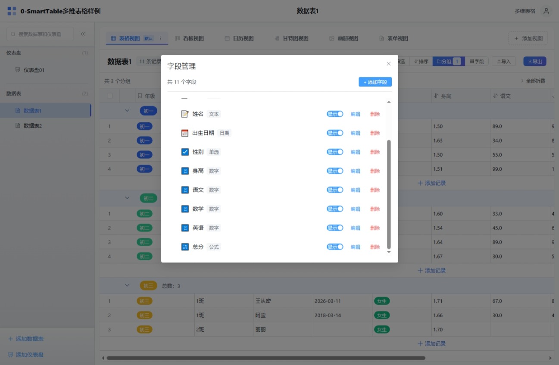The height and width of the screenshot is (365, 559).
Task: Click the 姓名 text field type icon
Action: click(185, 114)
